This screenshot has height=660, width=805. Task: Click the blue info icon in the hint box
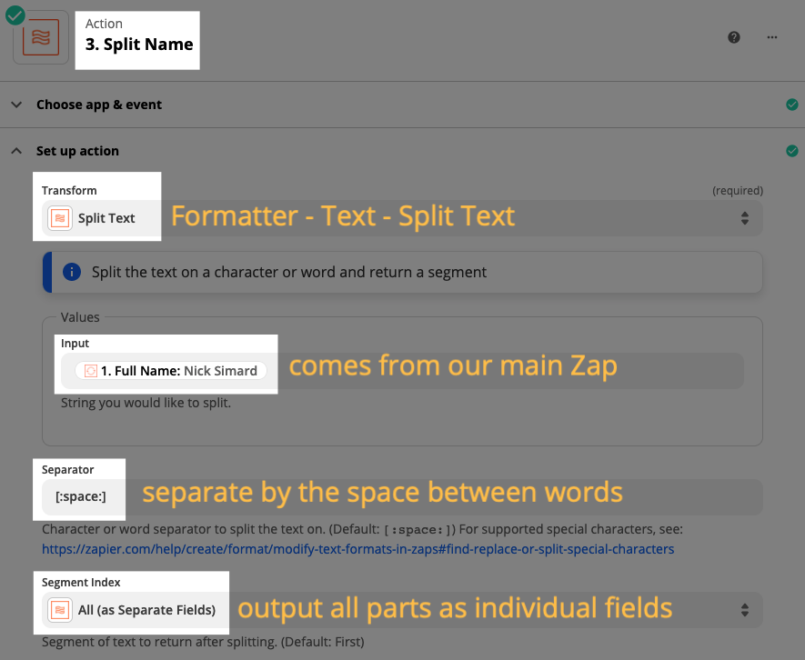pyautogui.click(x=72, y=272)
